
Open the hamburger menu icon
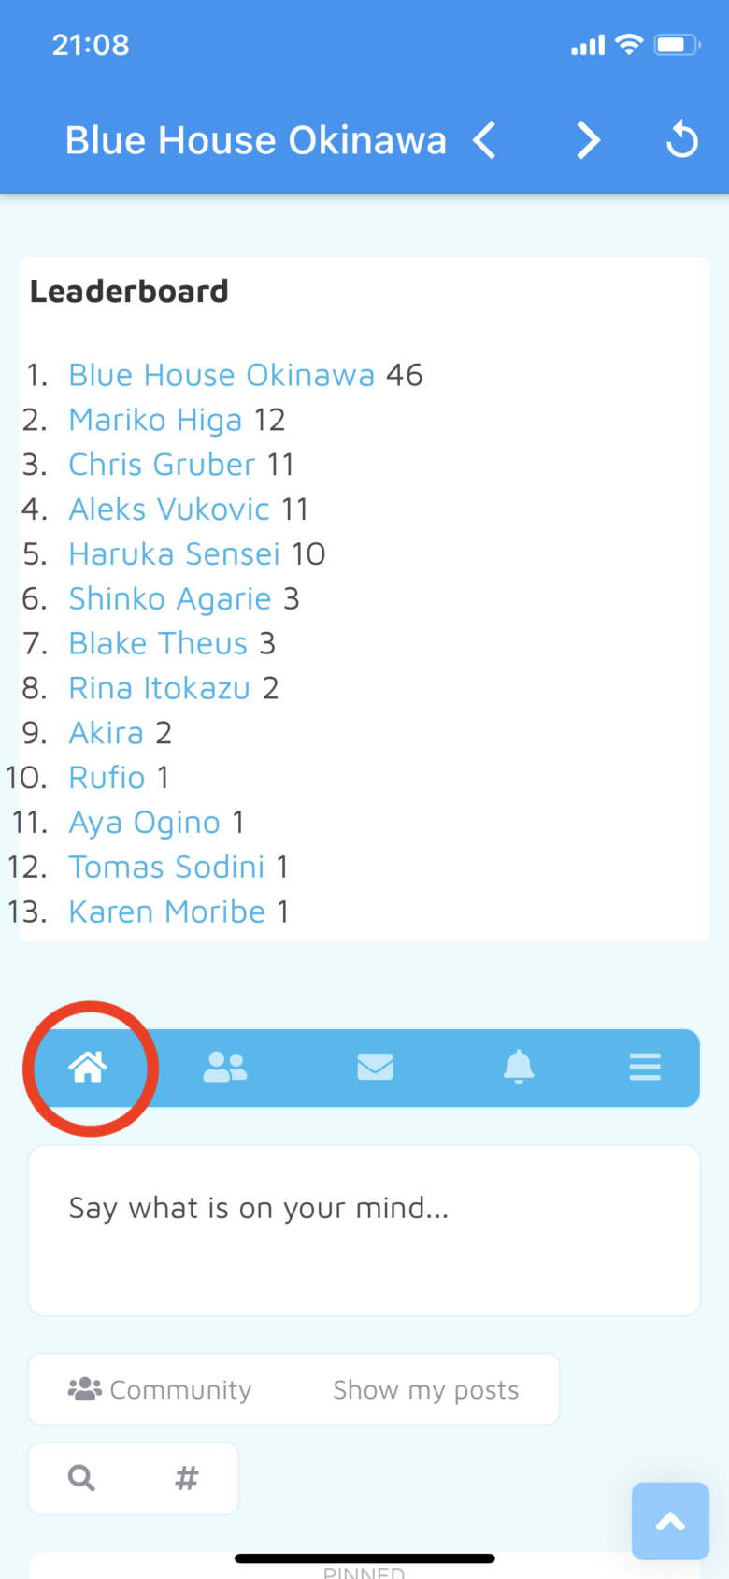coord(645,1067)
